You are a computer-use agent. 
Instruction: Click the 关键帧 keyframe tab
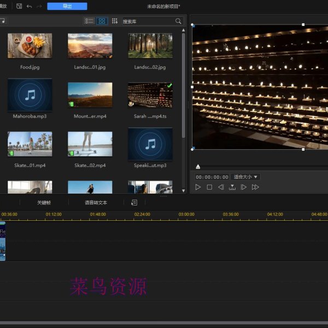(44, 202)
